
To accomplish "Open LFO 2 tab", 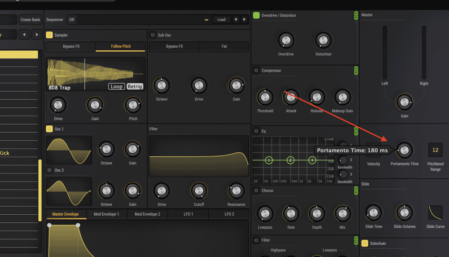I will pyautogui.click(x=229, y=214).
